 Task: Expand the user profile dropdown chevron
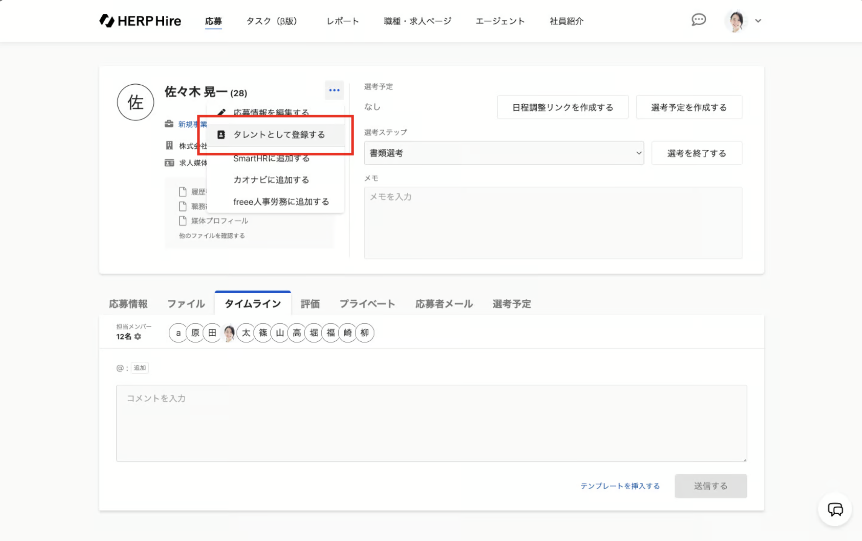point(758,21)
